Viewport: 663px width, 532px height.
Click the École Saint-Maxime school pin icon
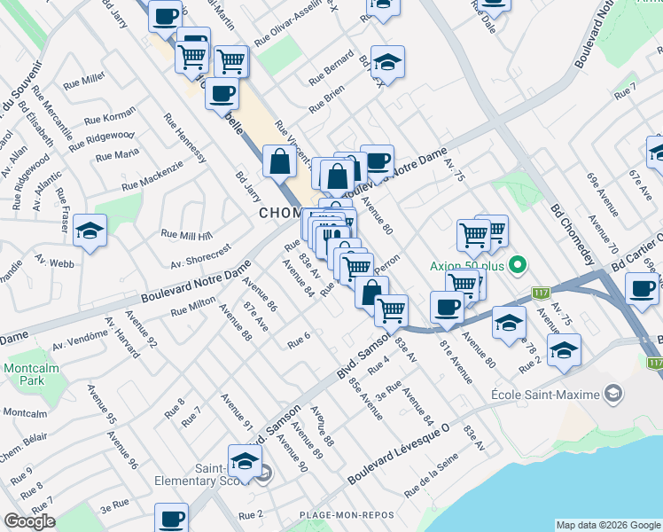pos(613,394)
